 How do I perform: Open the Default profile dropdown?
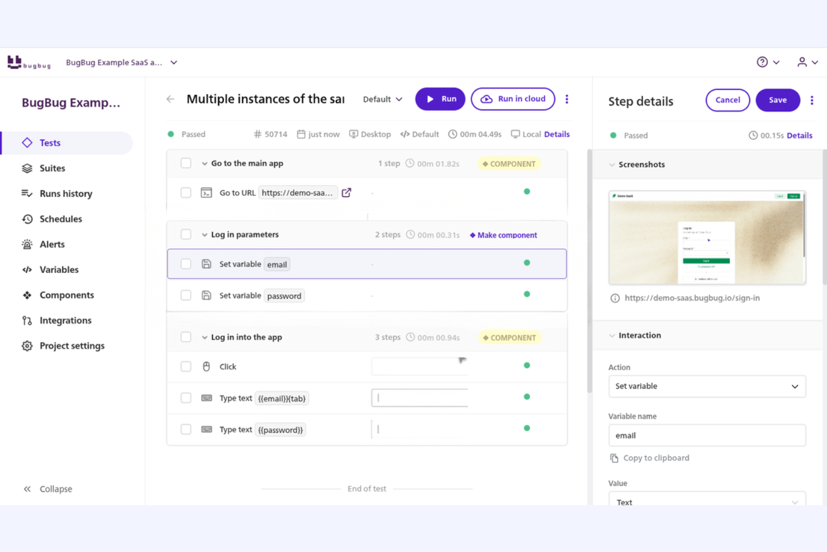382,99
